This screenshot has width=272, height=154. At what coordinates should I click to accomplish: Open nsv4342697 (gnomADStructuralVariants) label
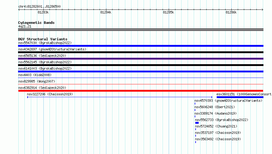(52, 49)
